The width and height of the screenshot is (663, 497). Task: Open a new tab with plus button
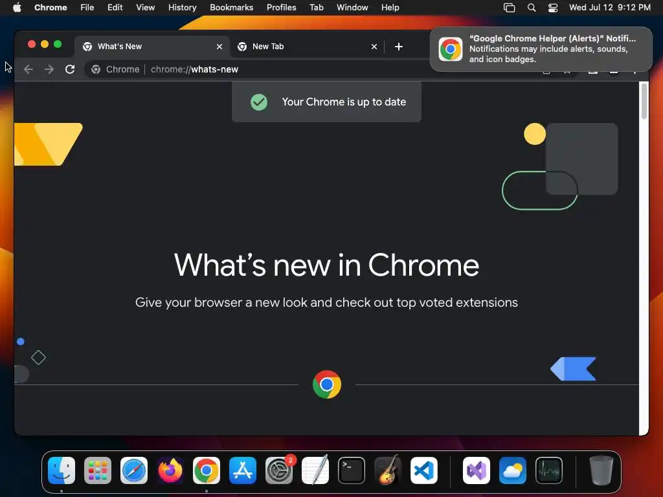pos(399,47)
